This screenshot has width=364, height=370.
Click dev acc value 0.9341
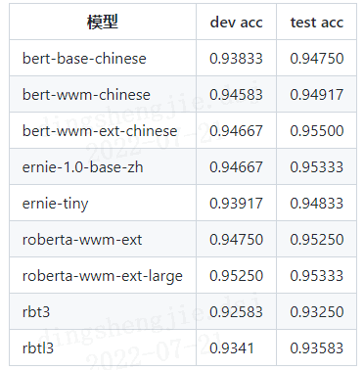[232, 348]
